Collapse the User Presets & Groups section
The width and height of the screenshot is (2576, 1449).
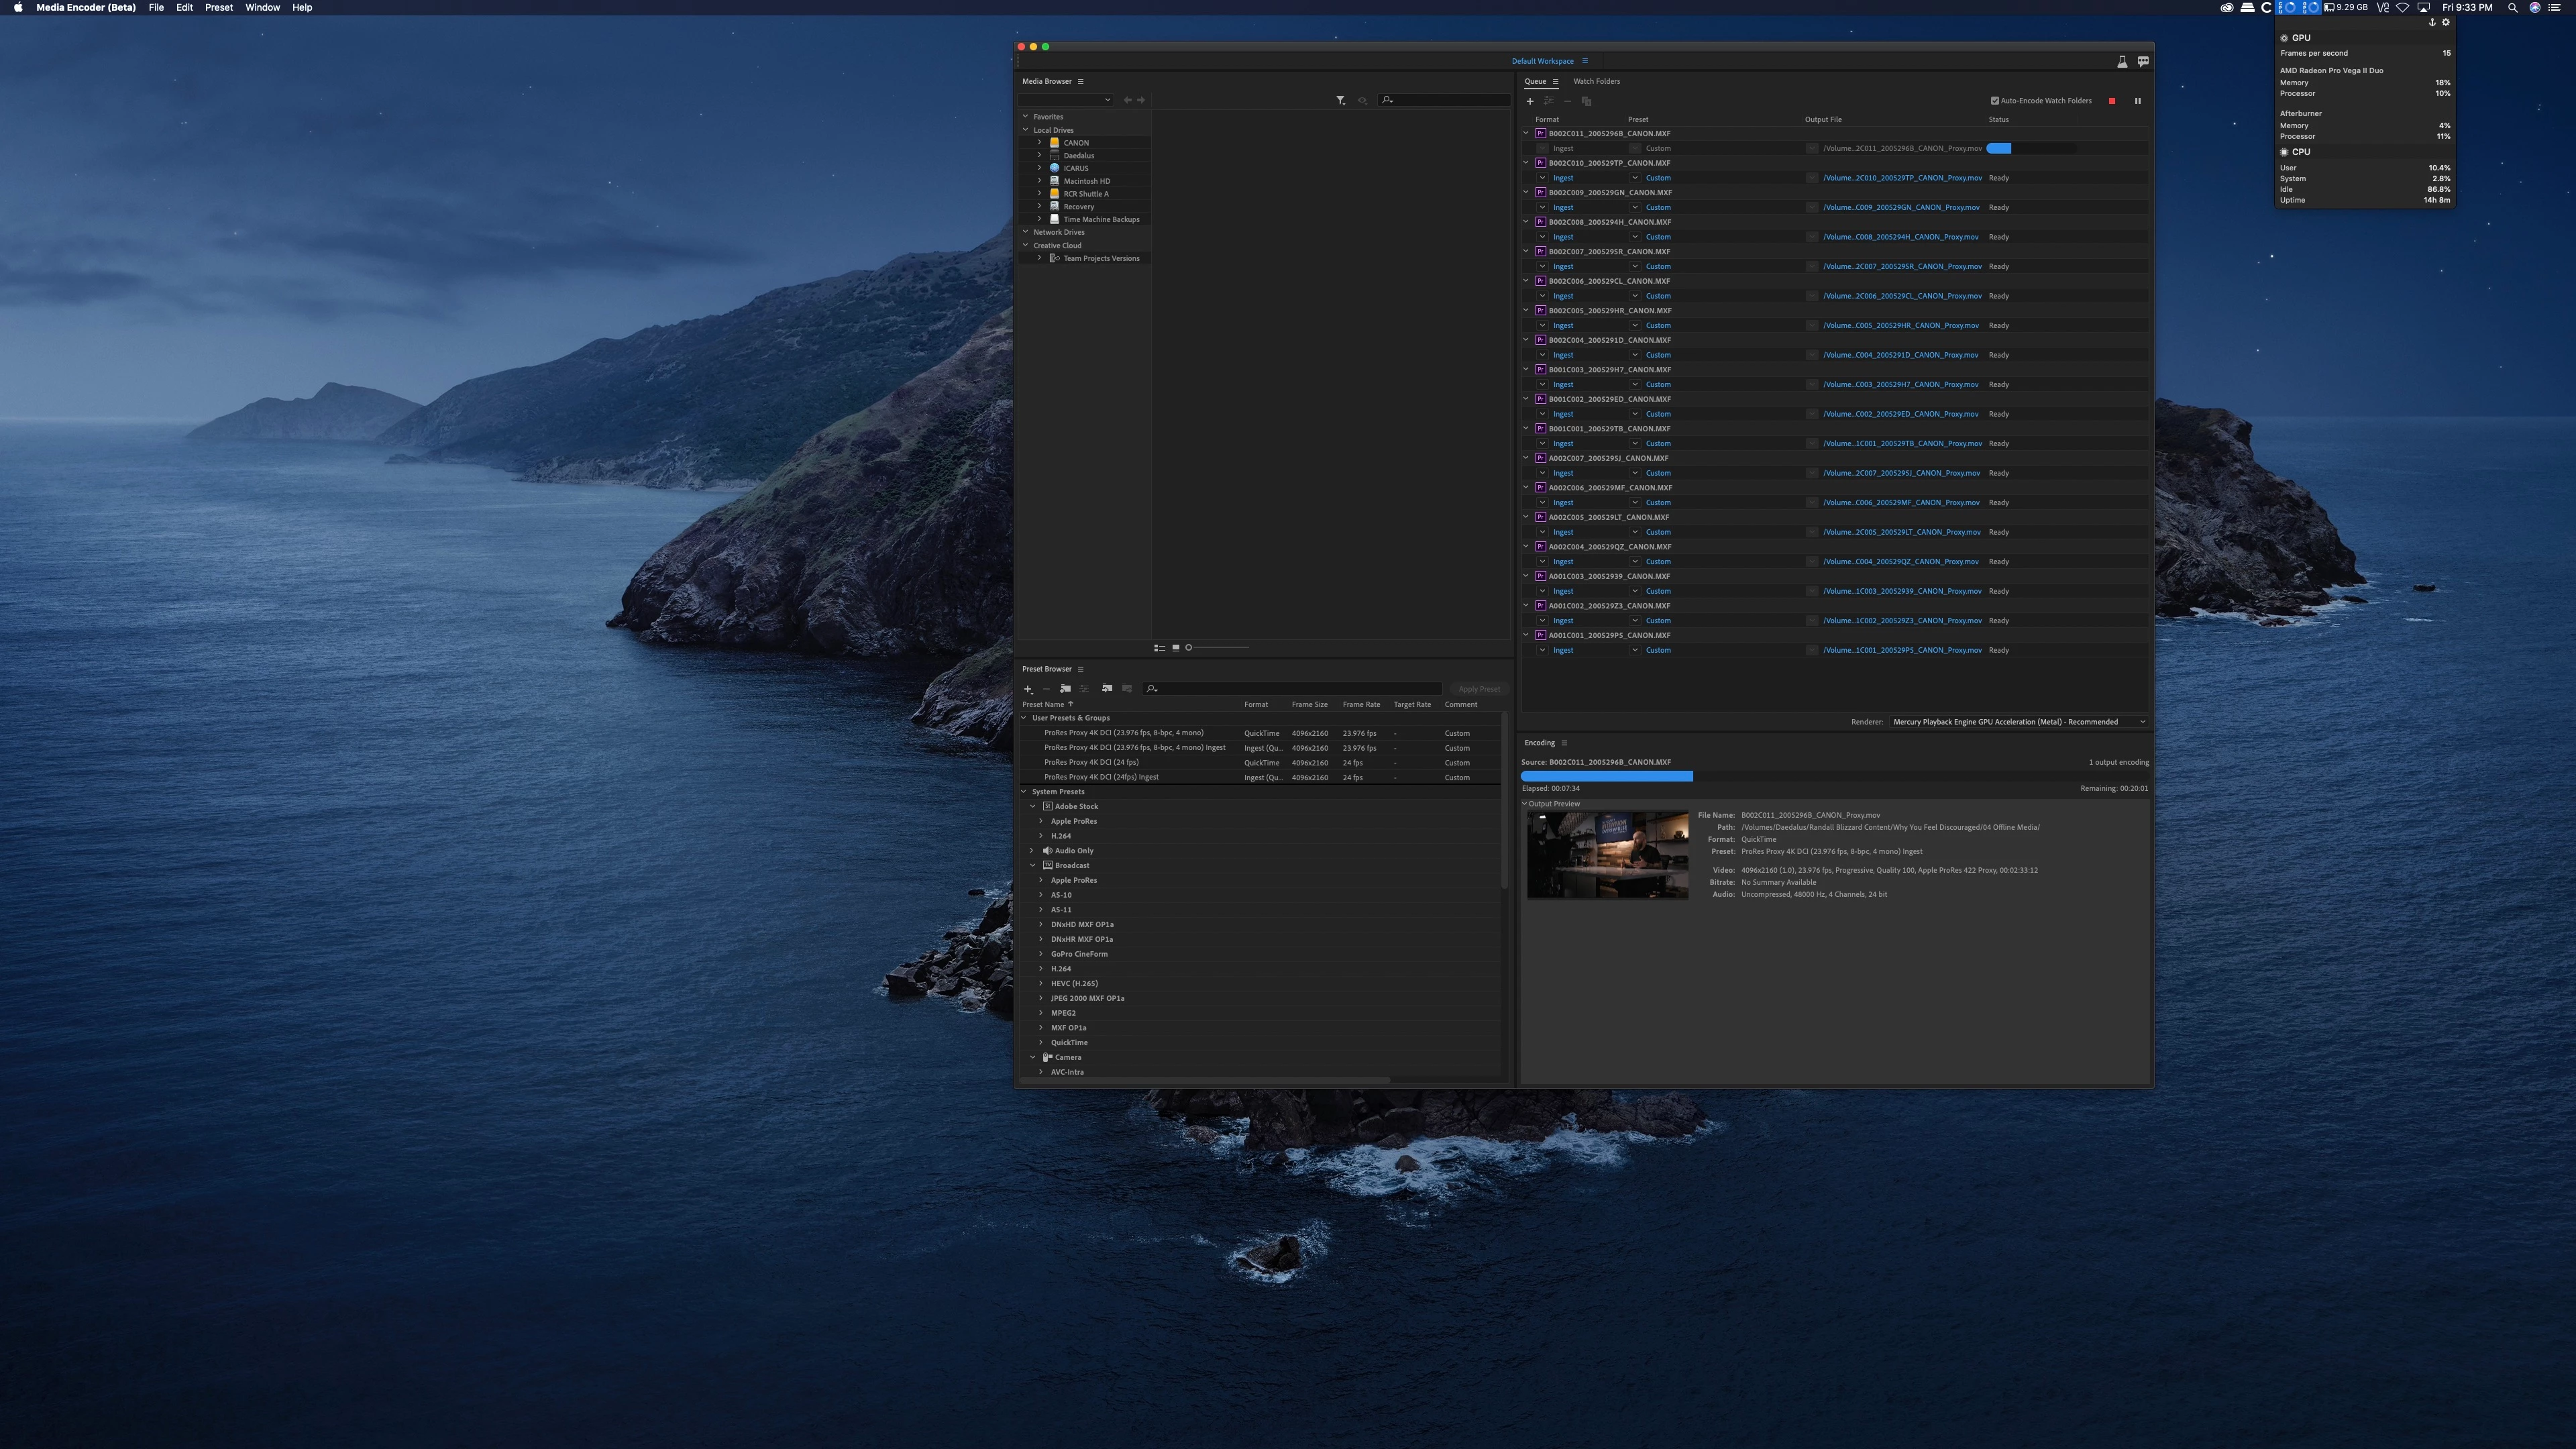1024,718
